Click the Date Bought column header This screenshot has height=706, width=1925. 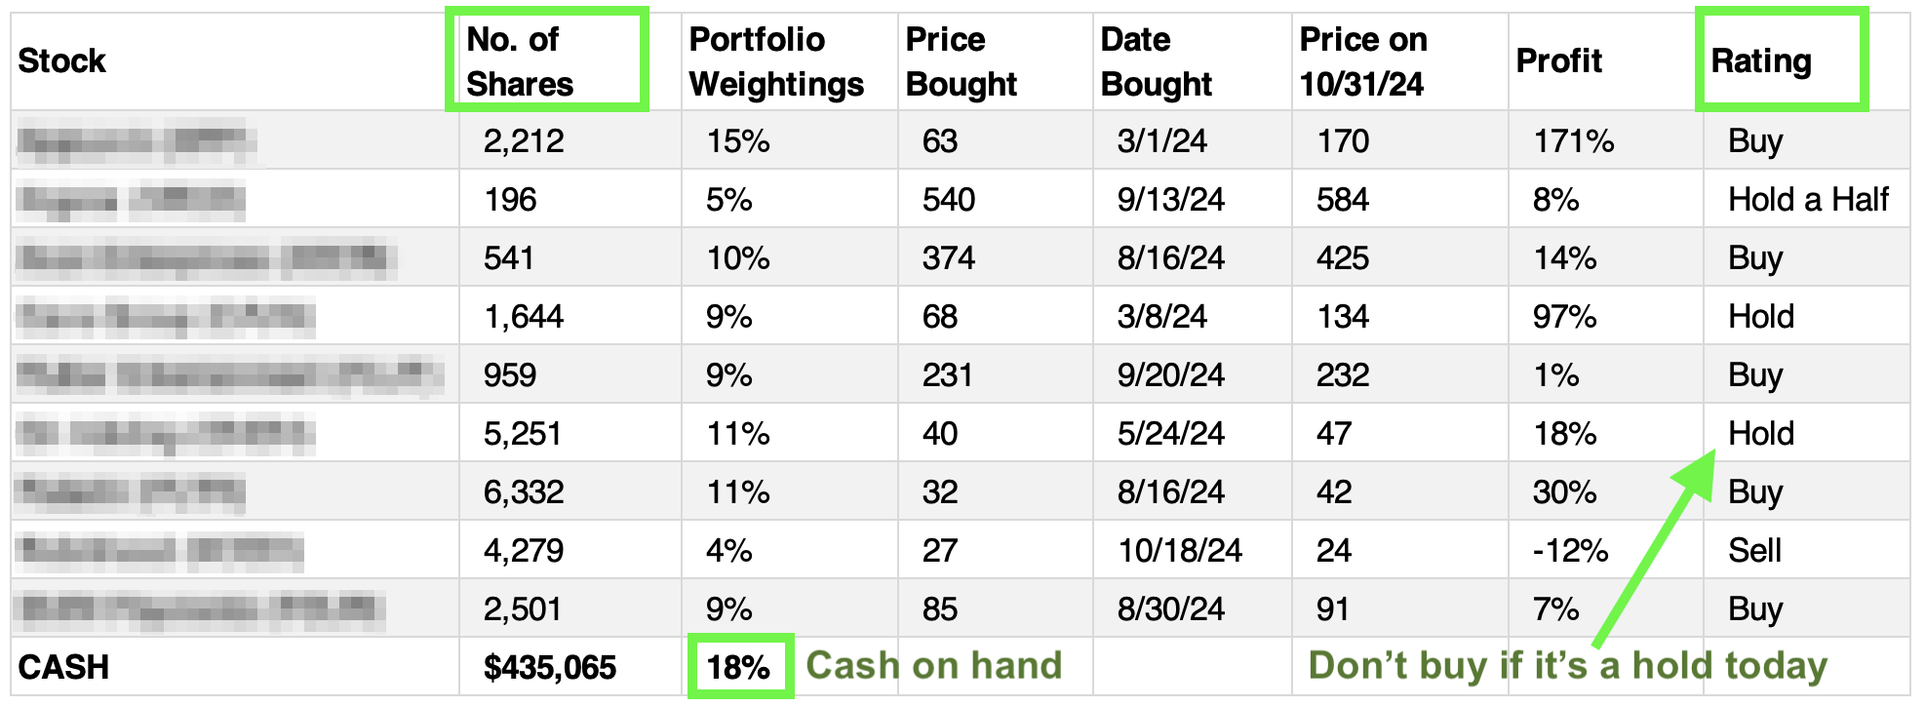pyautogui.click(x=1156, y=61)
